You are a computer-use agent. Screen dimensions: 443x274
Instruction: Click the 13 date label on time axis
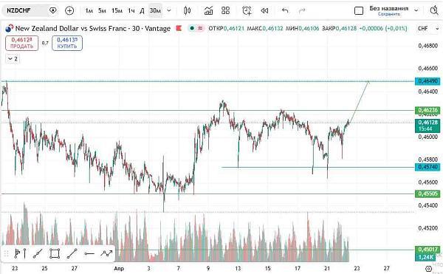click(238, 268)
